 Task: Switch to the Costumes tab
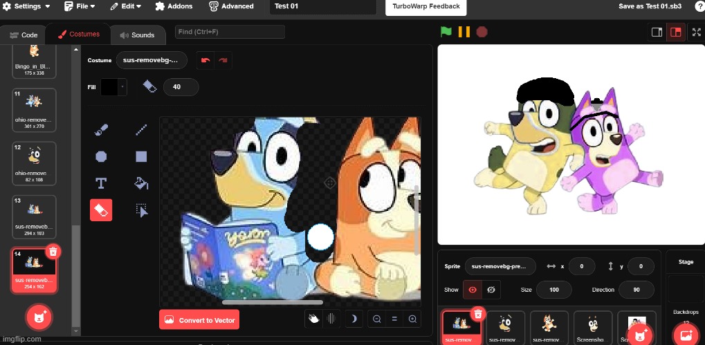79,34
